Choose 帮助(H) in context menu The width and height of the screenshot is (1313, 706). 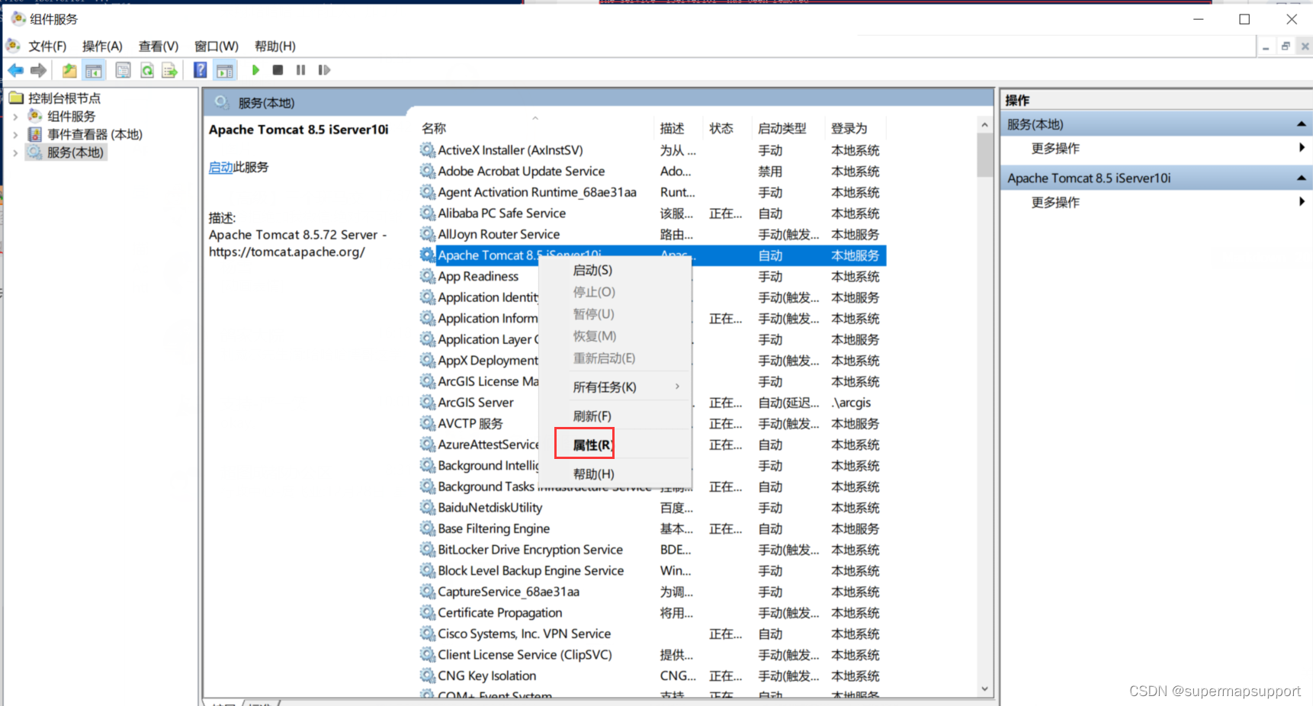[615, 474]
